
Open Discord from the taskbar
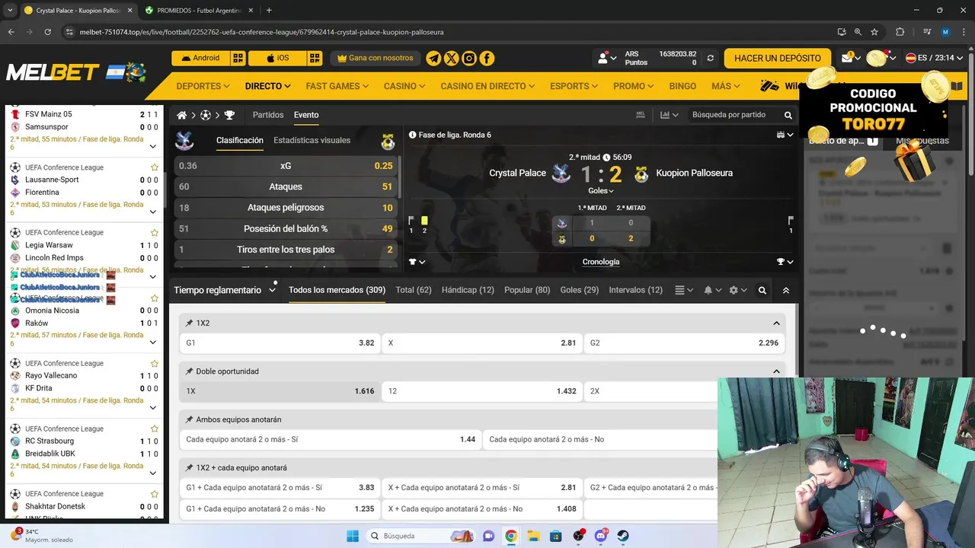click(601, 536)
